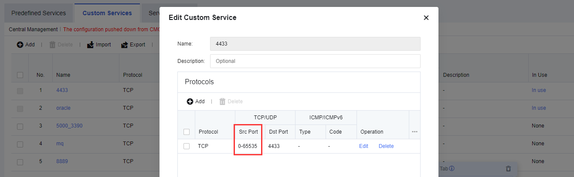This screenshot has height=177, width=574.
Task: Toggle the select-all checkbox in Protocols header
Action: [x=187, y=132]
